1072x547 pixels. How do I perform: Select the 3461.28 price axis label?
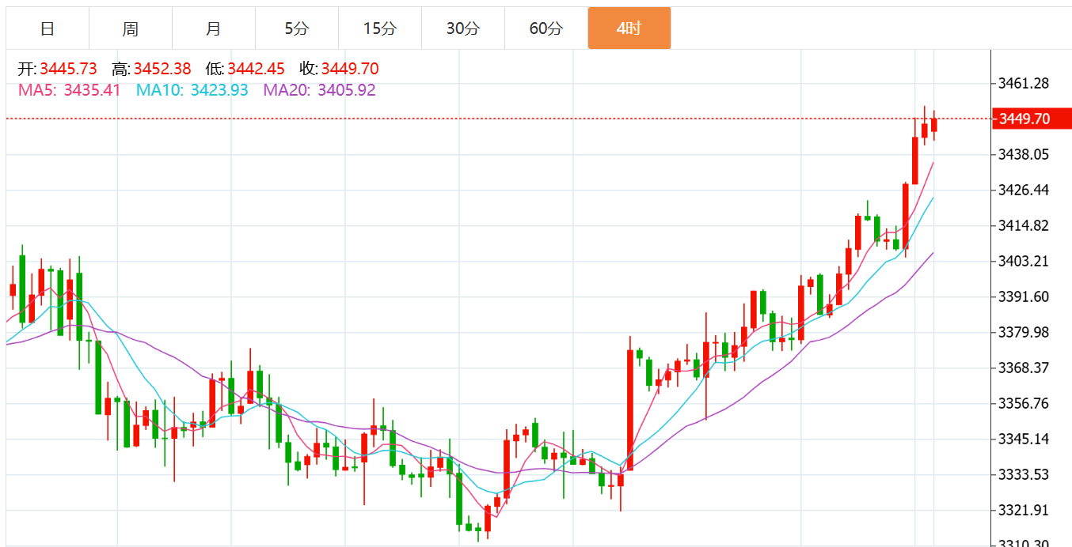coord(1024,84)
